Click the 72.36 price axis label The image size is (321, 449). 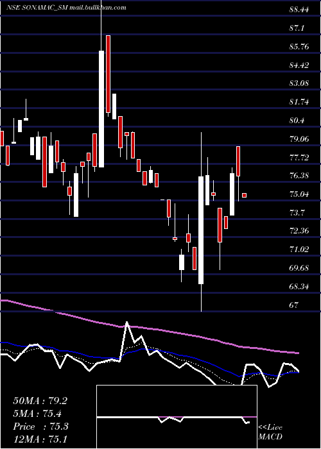299,232
